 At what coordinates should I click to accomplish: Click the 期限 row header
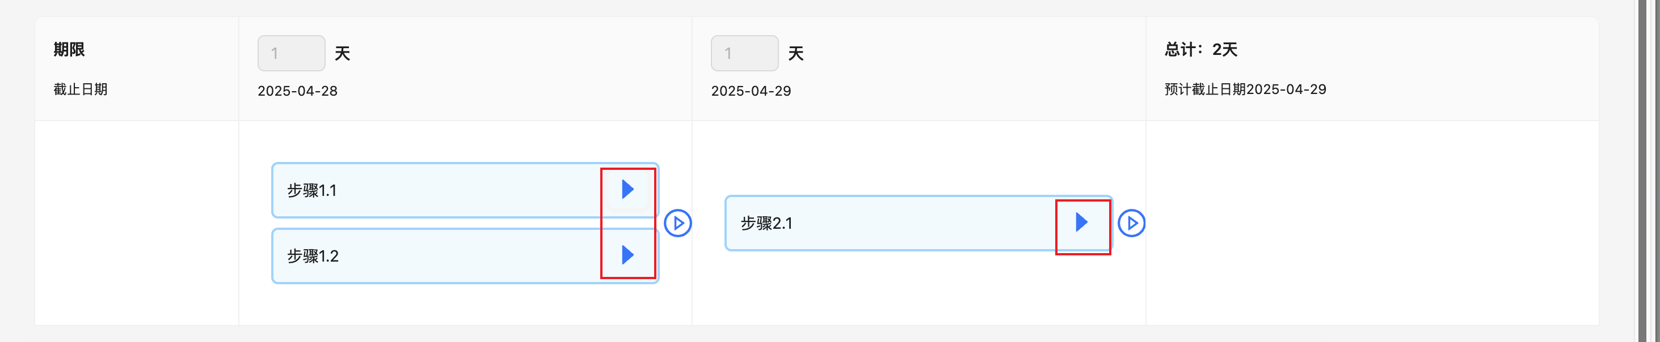point(69,49)
